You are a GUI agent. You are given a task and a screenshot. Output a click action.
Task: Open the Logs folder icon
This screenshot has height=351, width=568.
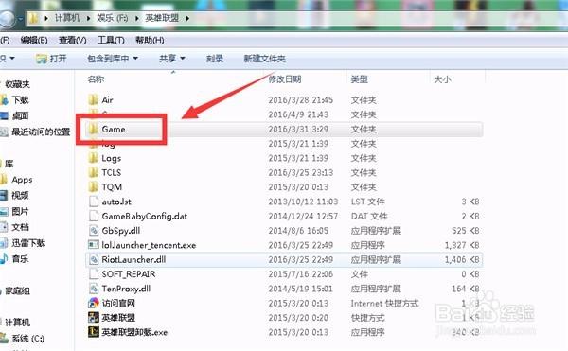coord(94,158)
